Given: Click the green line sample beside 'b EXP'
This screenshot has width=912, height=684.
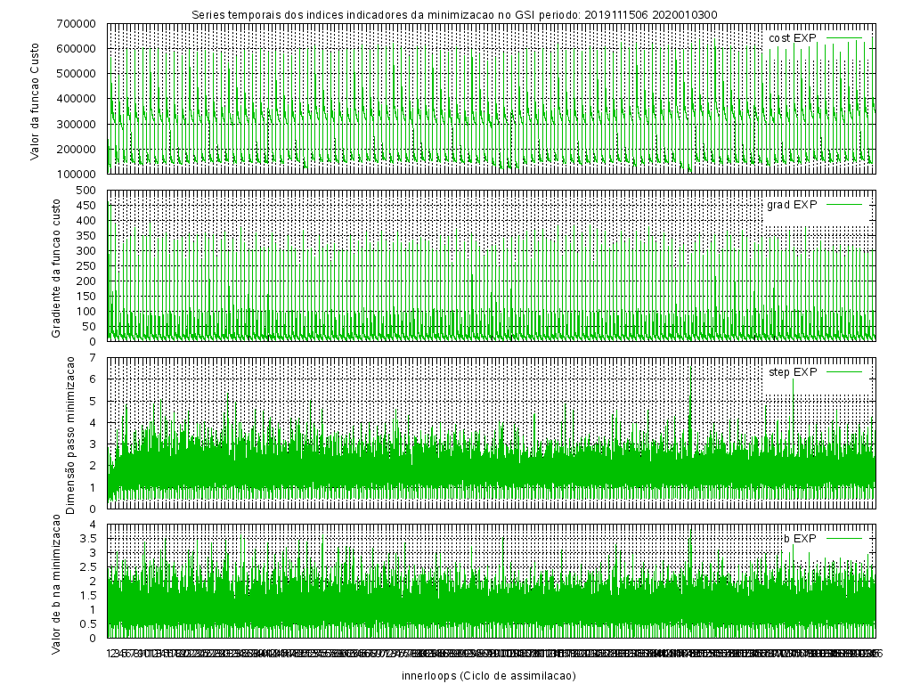Looking at the screenshot, I should (x=846, y=538).
